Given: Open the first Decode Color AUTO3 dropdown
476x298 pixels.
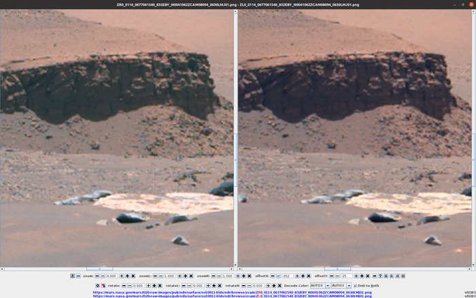Looking at the screenshot, I should [x=320, y=286].
